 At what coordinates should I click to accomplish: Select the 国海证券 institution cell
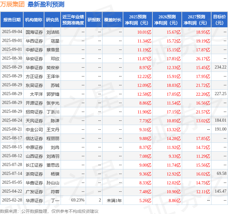point(34,32)
